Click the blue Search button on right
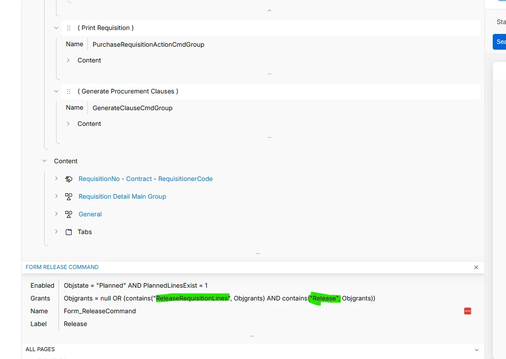This screenshot has width=506, height=359. pos(499,42)
